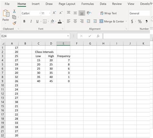The width and height of the screenshot is (153, 138).
Task: Open the text Orientation tool
Action: pyautogui.click(x=89, y=13)
